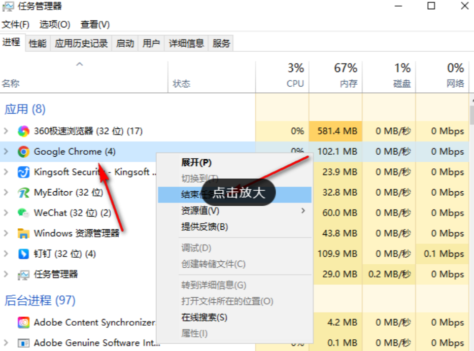The height and width of the screenshot is (351, 474).
Task: Expand the Google Chrome process group
Action: point(6,152)
